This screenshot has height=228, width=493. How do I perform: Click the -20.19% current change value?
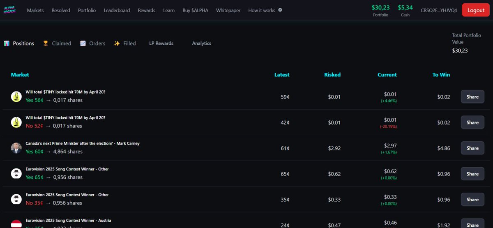(x=388, y=127)
